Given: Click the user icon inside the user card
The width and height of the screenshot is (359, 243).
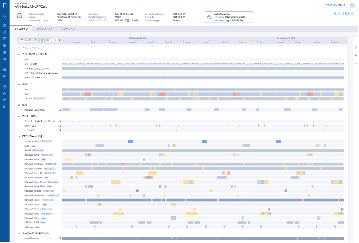Looking at the screenshot, I should tap(209, 17).
